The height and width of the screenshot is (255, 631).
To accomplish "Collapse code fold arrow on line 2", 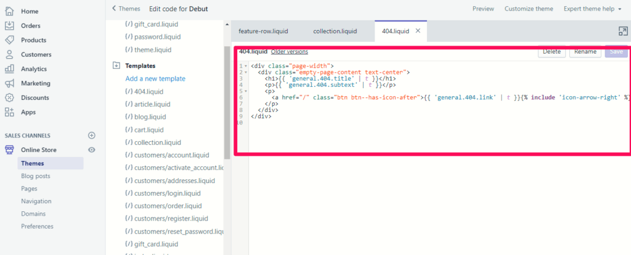I will click(x=246, y=72).
